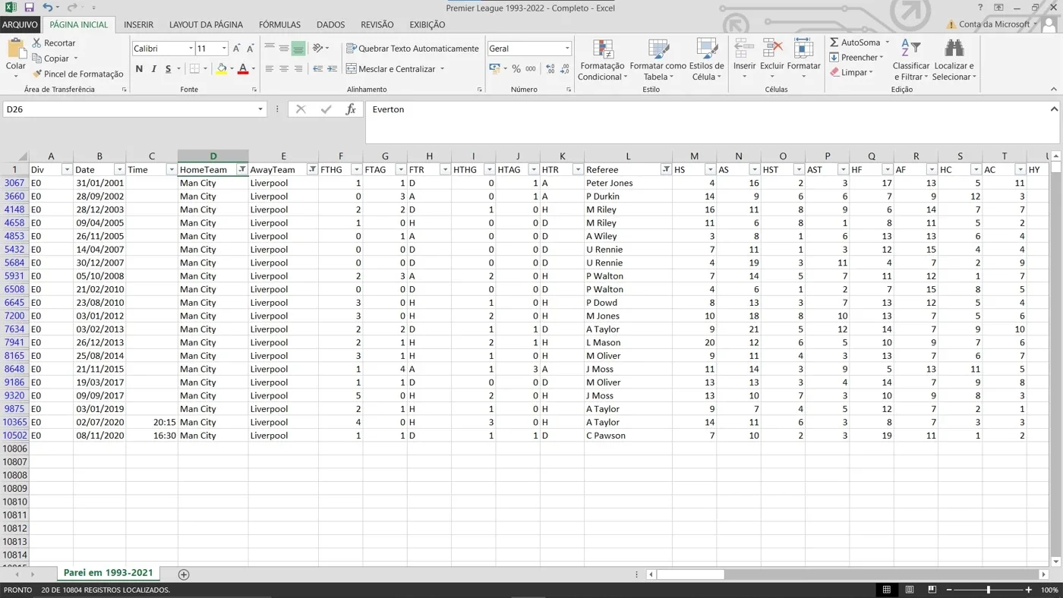Decrease font size with smaller A icon
Image resolution: width=1063 pixels, height=598 pixels.
[x=251, y=49]
